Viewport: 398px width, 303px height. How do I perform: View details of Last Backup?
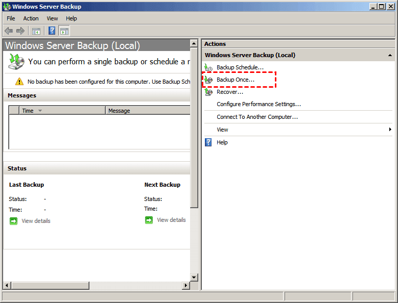pyautogui.click(x=36, y=221)
